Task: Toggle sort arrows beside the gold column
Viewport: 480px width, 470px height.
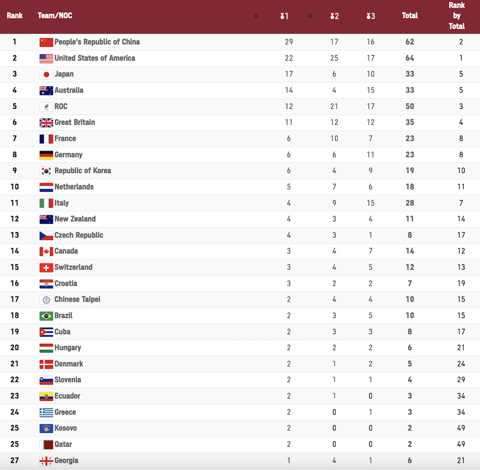Action: pyautogui.click(x=310, y=16)
